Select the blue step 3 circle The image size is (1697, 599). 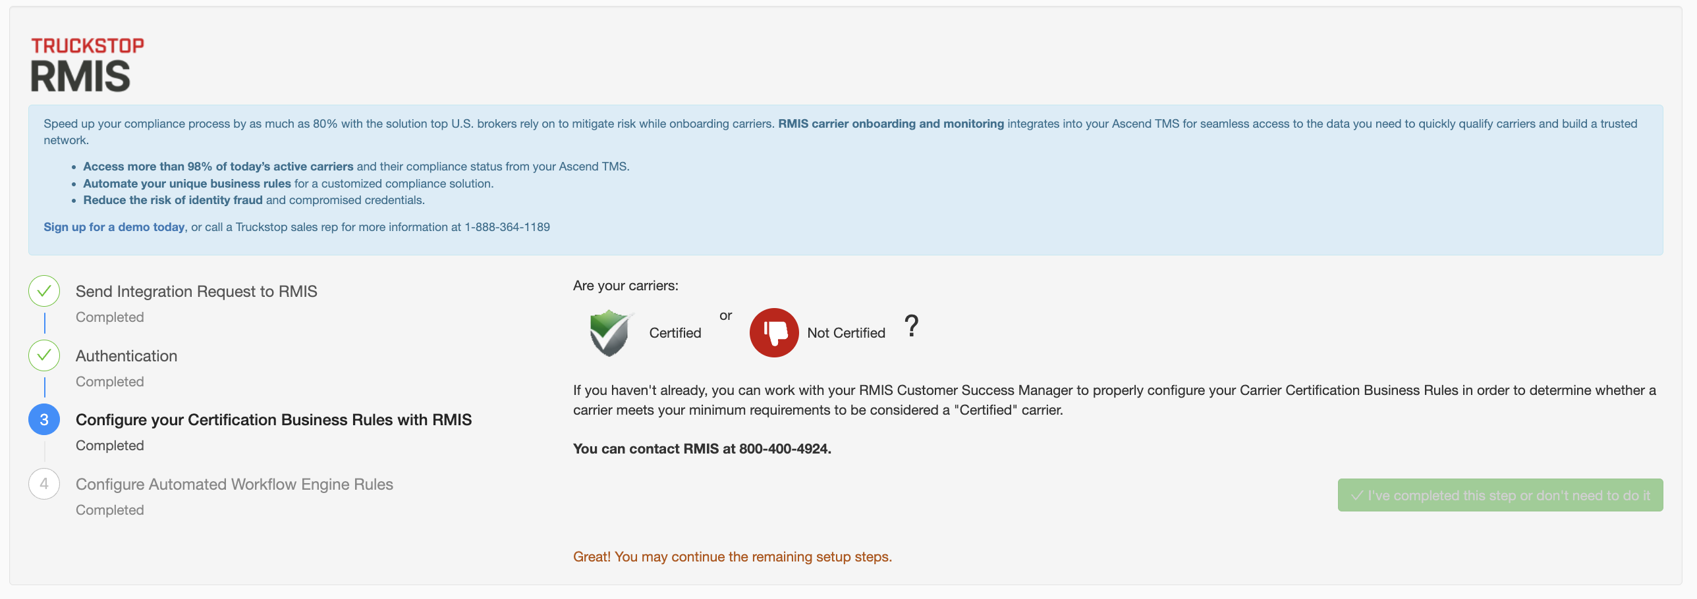44,419
